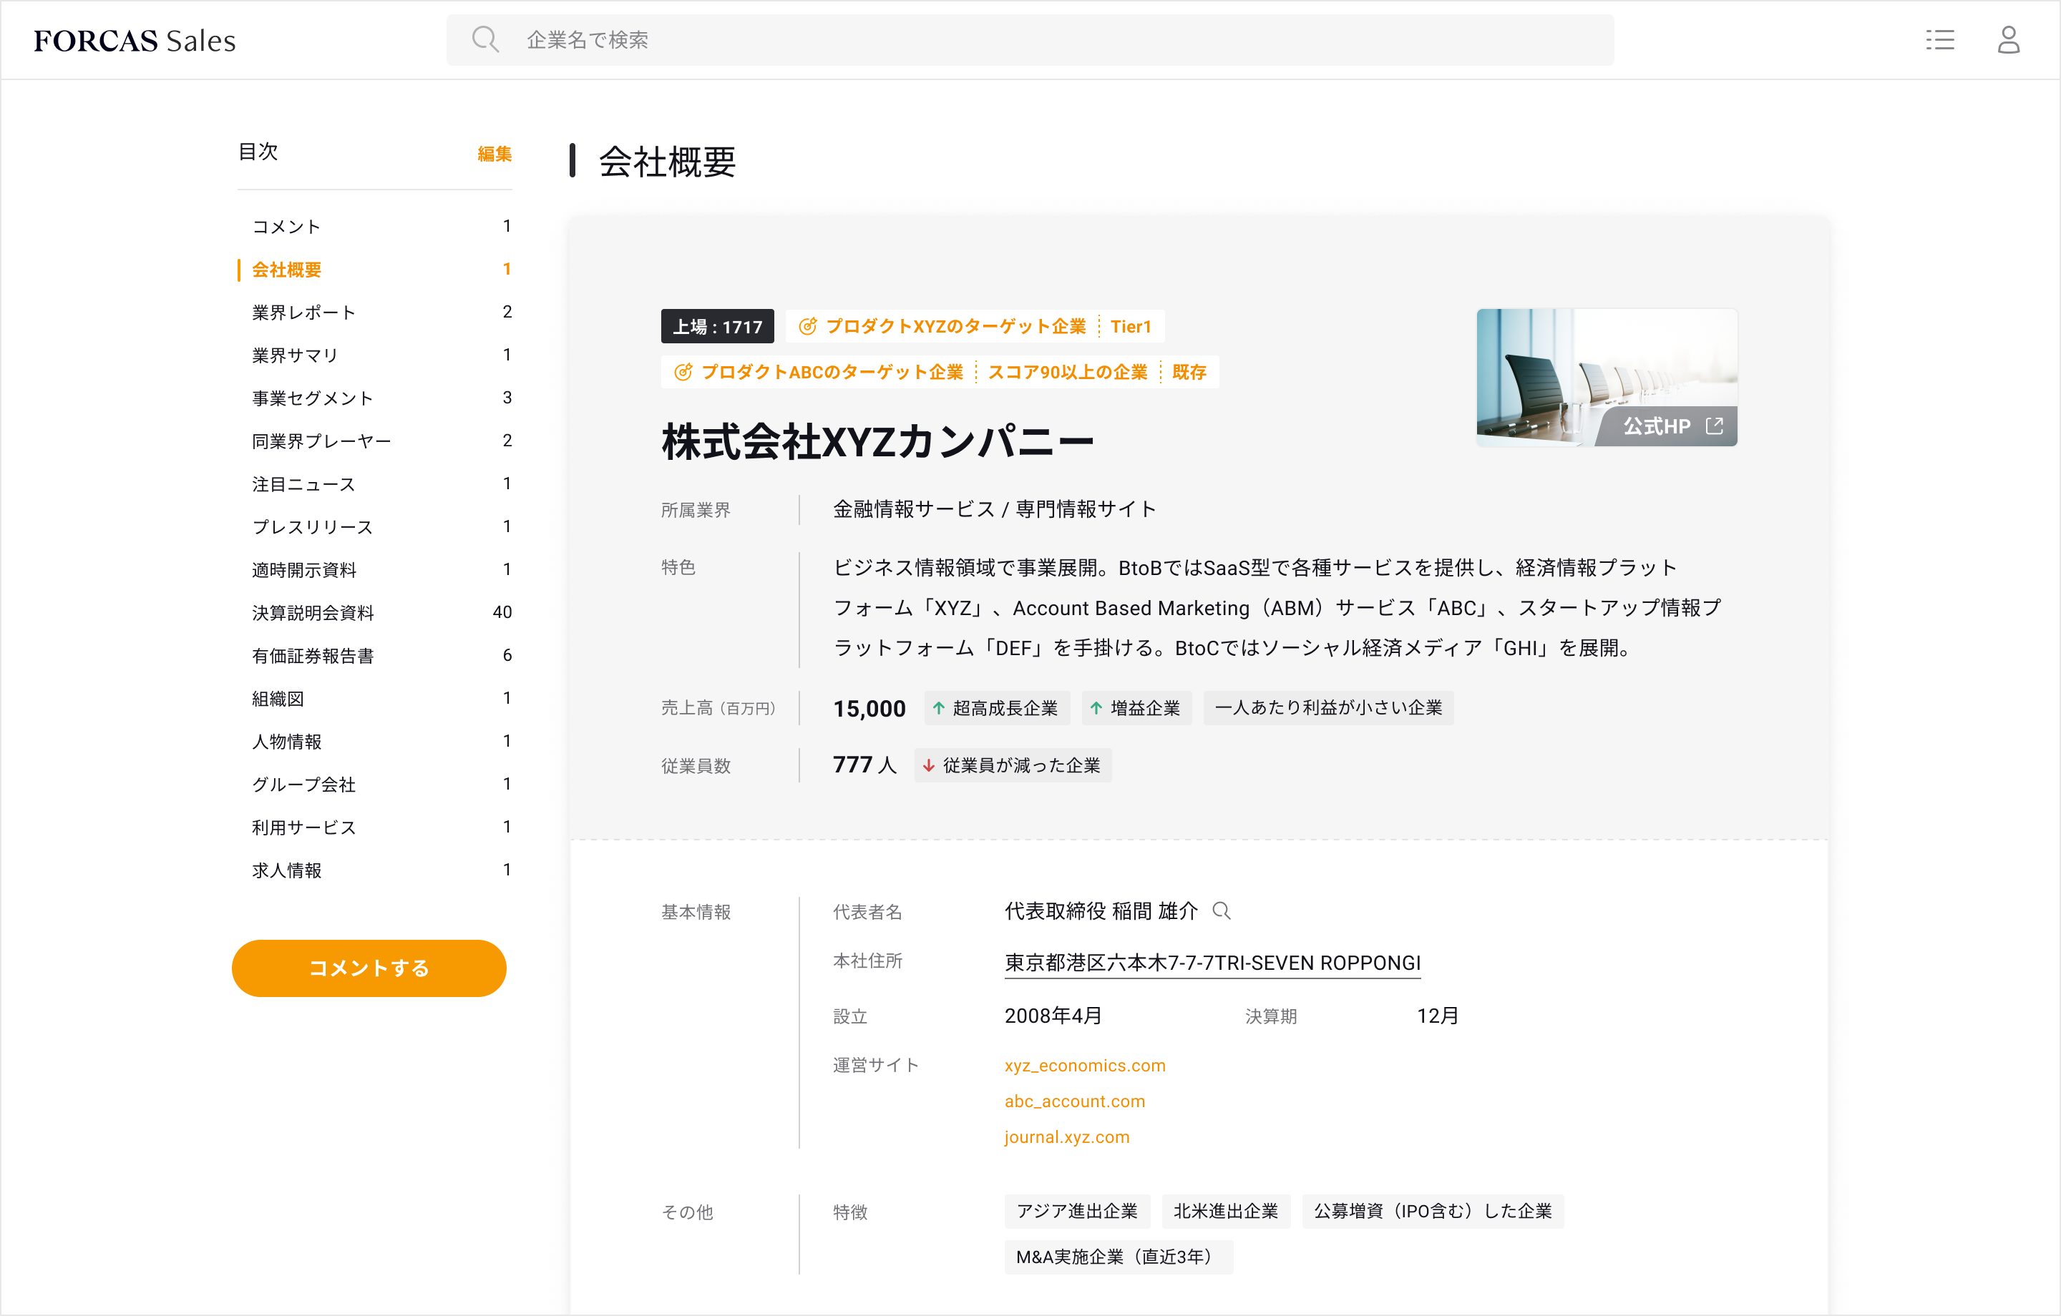Click the target icon of プロダクトABCのターゲット企業

click(683, 372)
